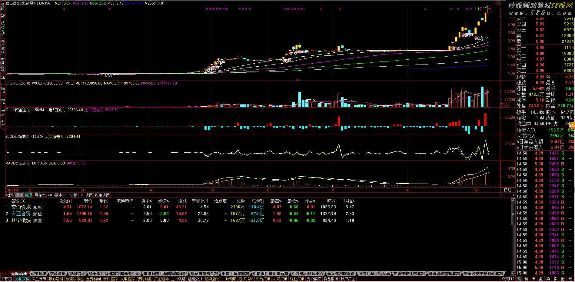
Task: Sort by the 总金额 column header
Action: [258, 201]
